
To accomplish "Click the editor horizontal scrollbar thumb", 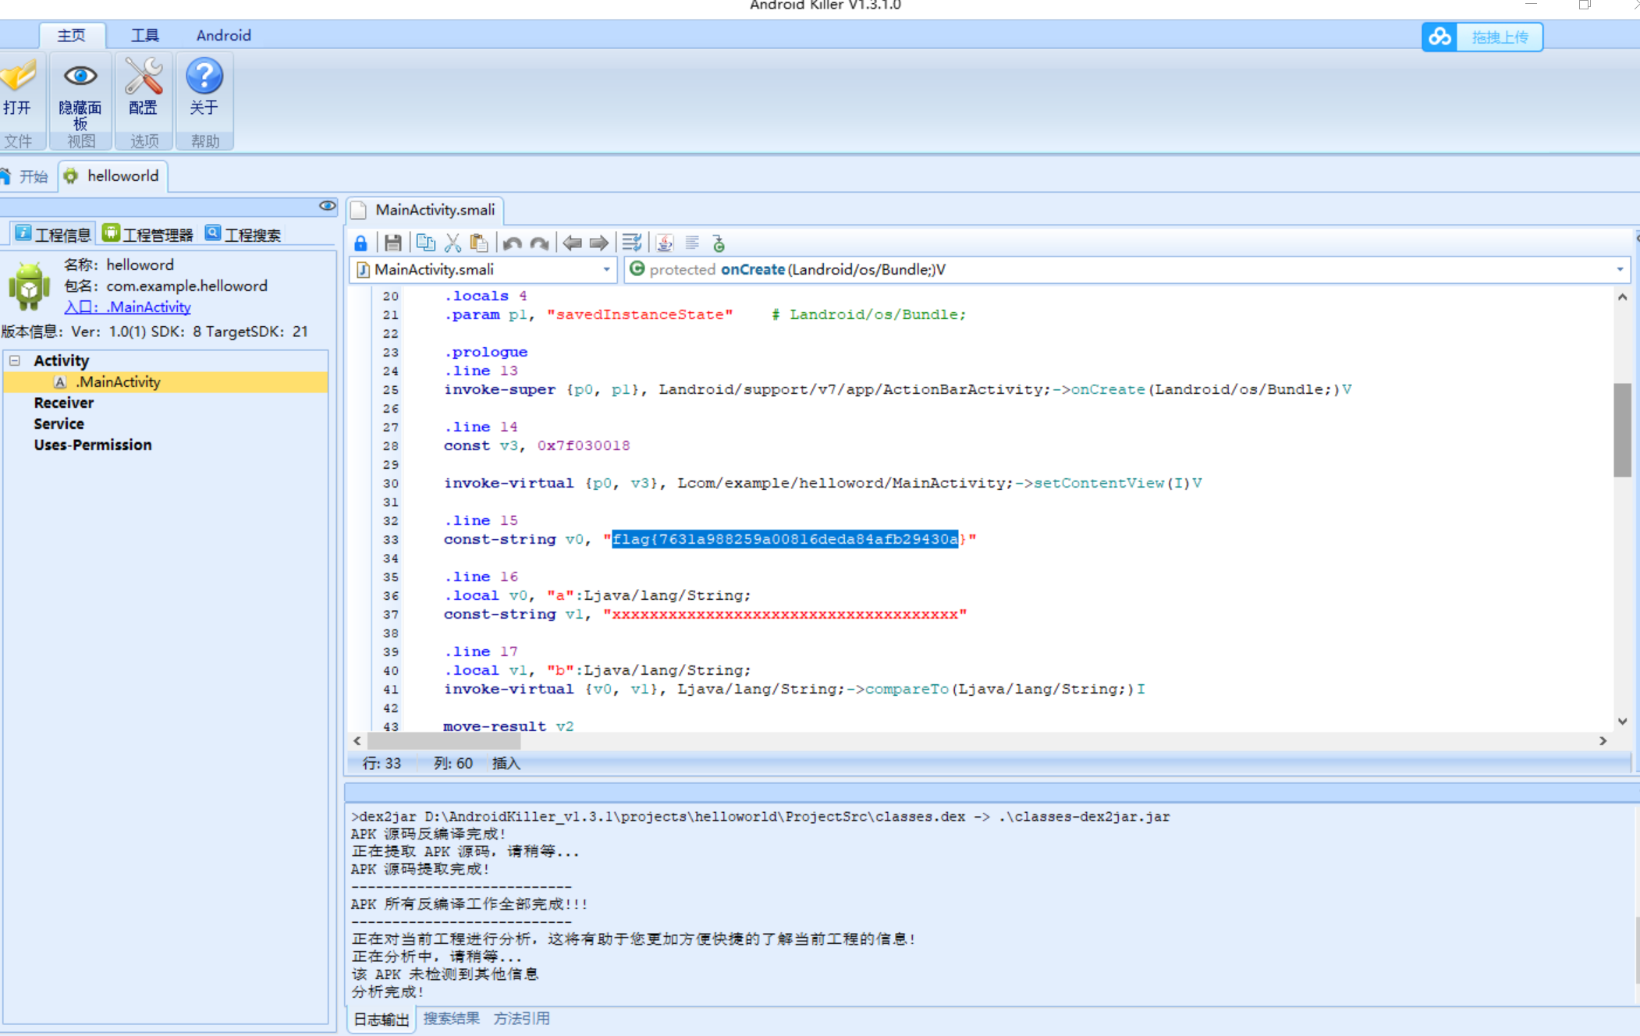I will (x=443, y=740).
